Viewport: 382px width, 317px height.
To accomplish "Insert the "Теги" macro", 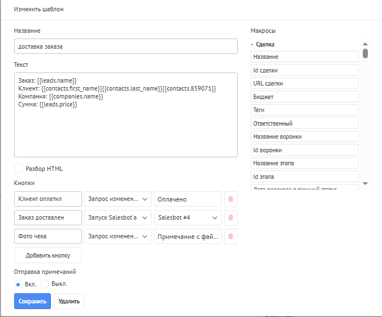I will 304,110.
